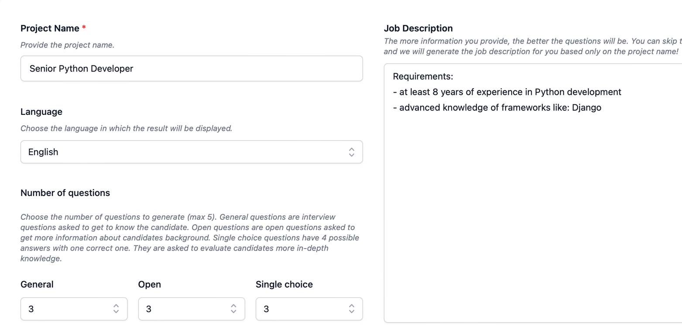Image resolution: width=682 pixels, height=333 pixels.
Task: Click the requirements line mentioning Django
Action: click(497, 107)
